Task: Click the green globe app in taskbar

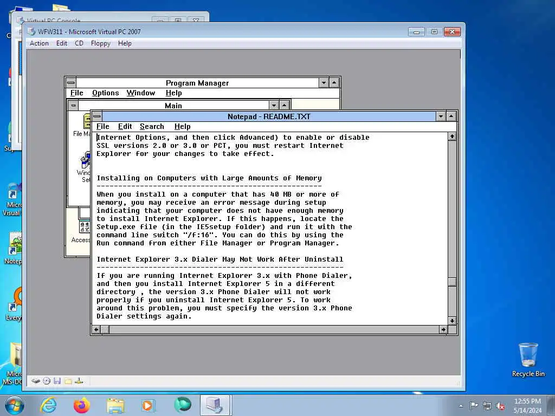Action: (183, 405)
